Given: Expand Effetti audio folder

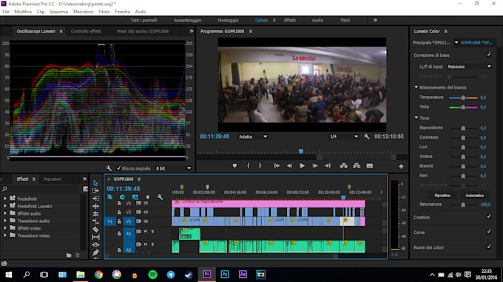Looking at the screenshot, I should pyautogui.click(x=5, y=213).
